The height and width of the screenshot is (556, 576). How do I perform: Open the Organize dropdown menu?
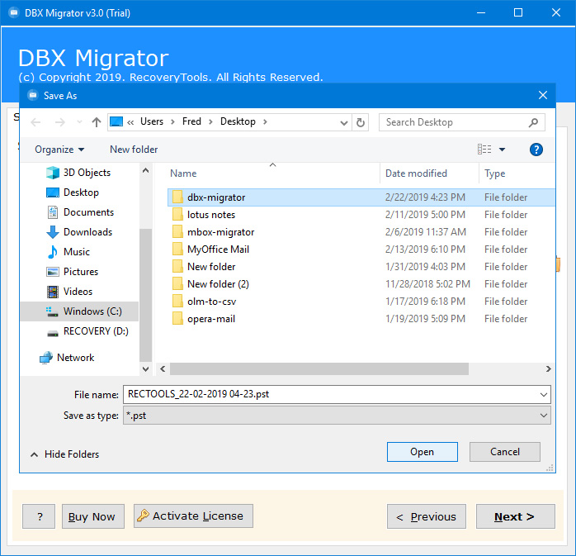(59, 150)
